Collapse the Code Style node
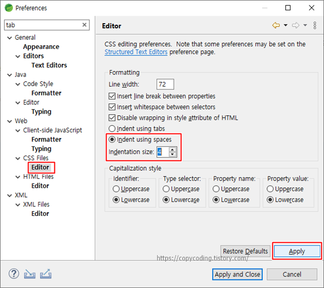 click(18, 84)
